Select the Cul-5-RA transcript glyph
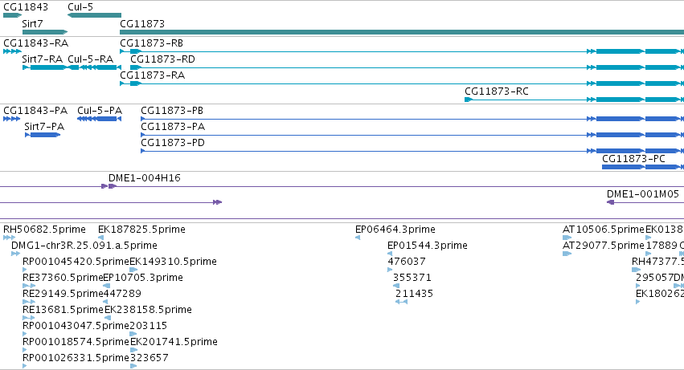The image size is (684, 370). tap(94, 67)
